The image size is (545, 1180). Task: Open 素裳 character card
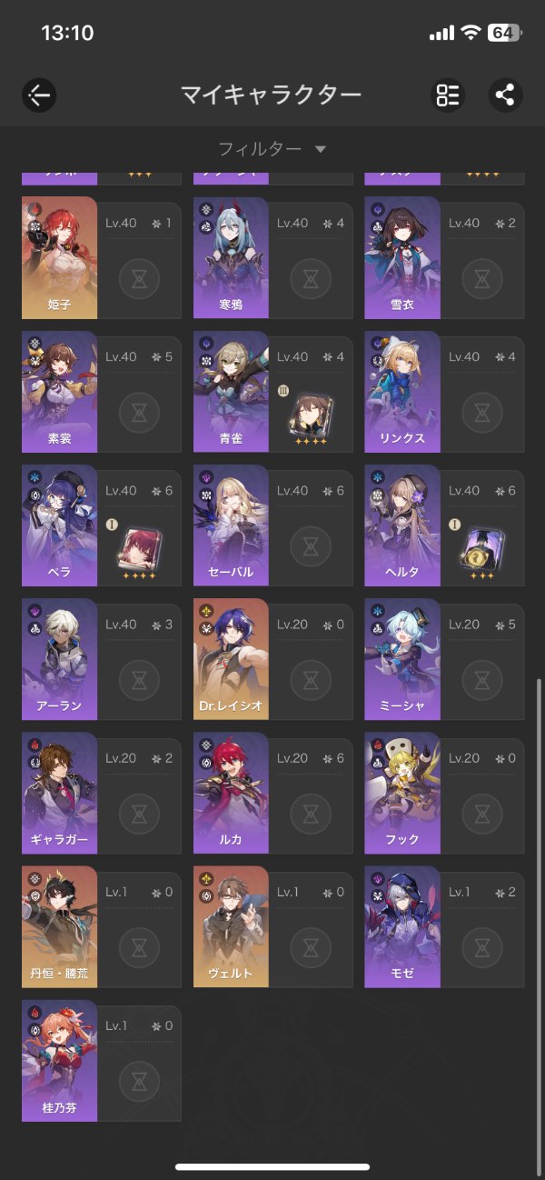click(x=101, y=392)
